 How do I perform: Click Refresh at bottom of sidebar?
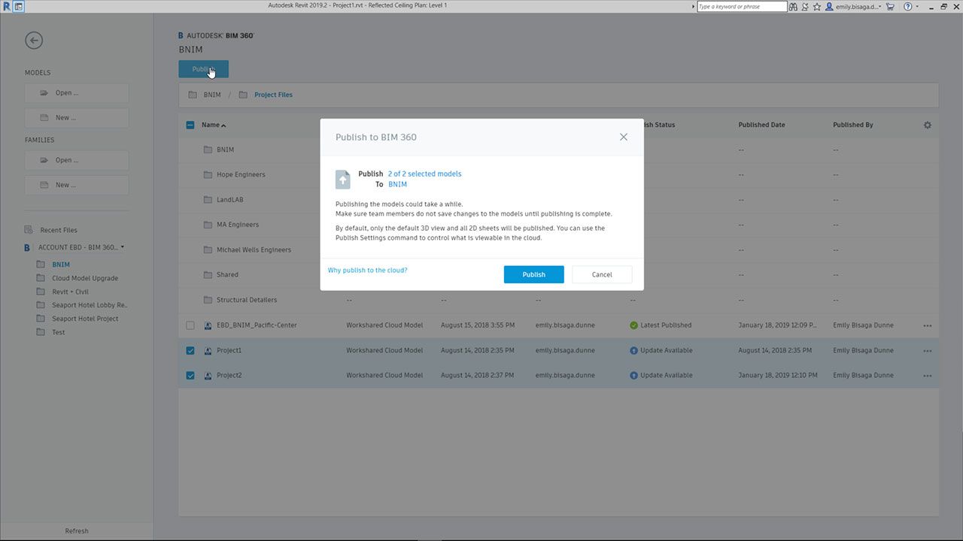tap(76, 530)
